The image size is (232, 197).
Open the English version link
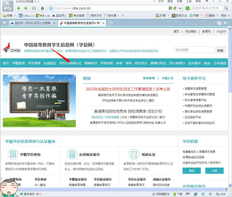click(x=221, y=32)
